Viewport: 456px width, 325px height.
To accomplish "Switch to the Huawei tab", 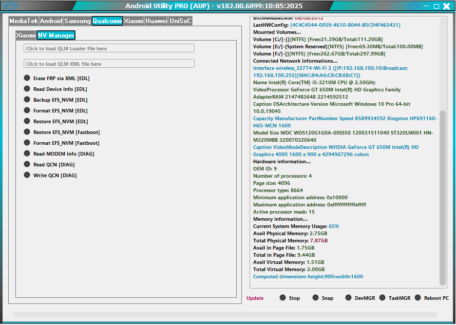I will pyautogui.click(x=157, y=21).
